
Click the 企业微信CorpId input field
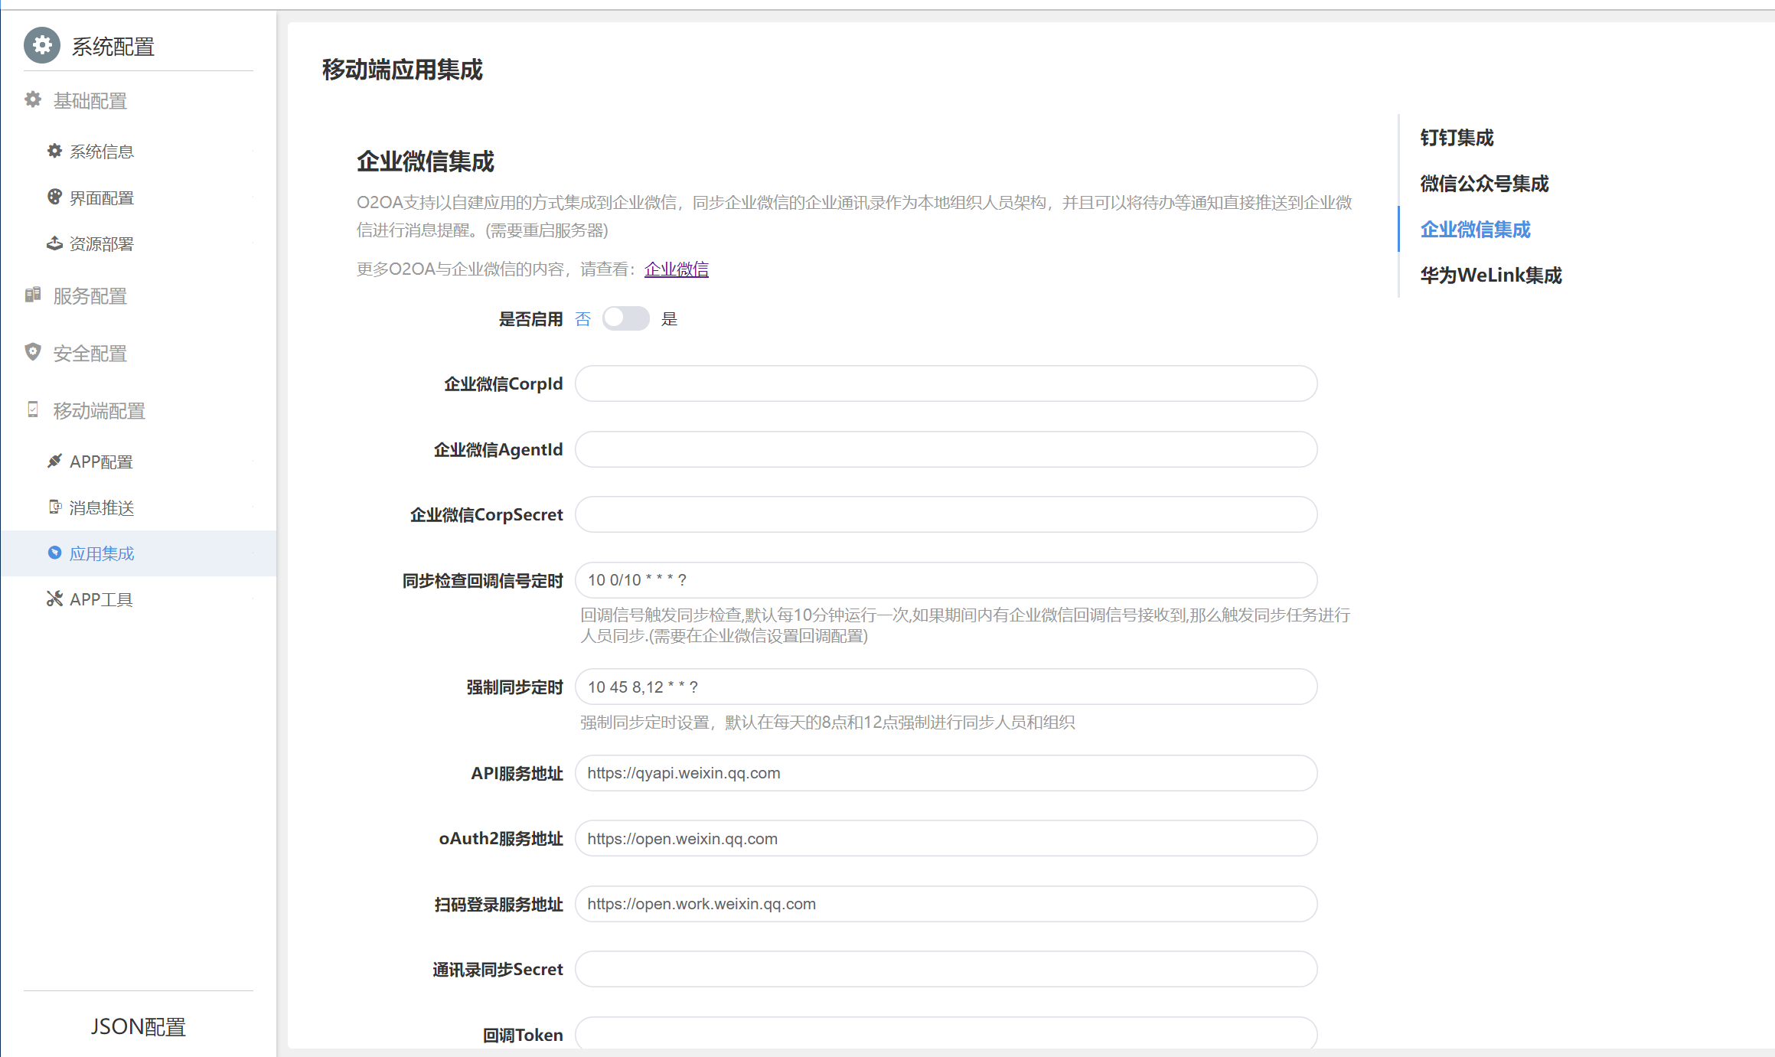pyautogui.click(x=945, y=383)
